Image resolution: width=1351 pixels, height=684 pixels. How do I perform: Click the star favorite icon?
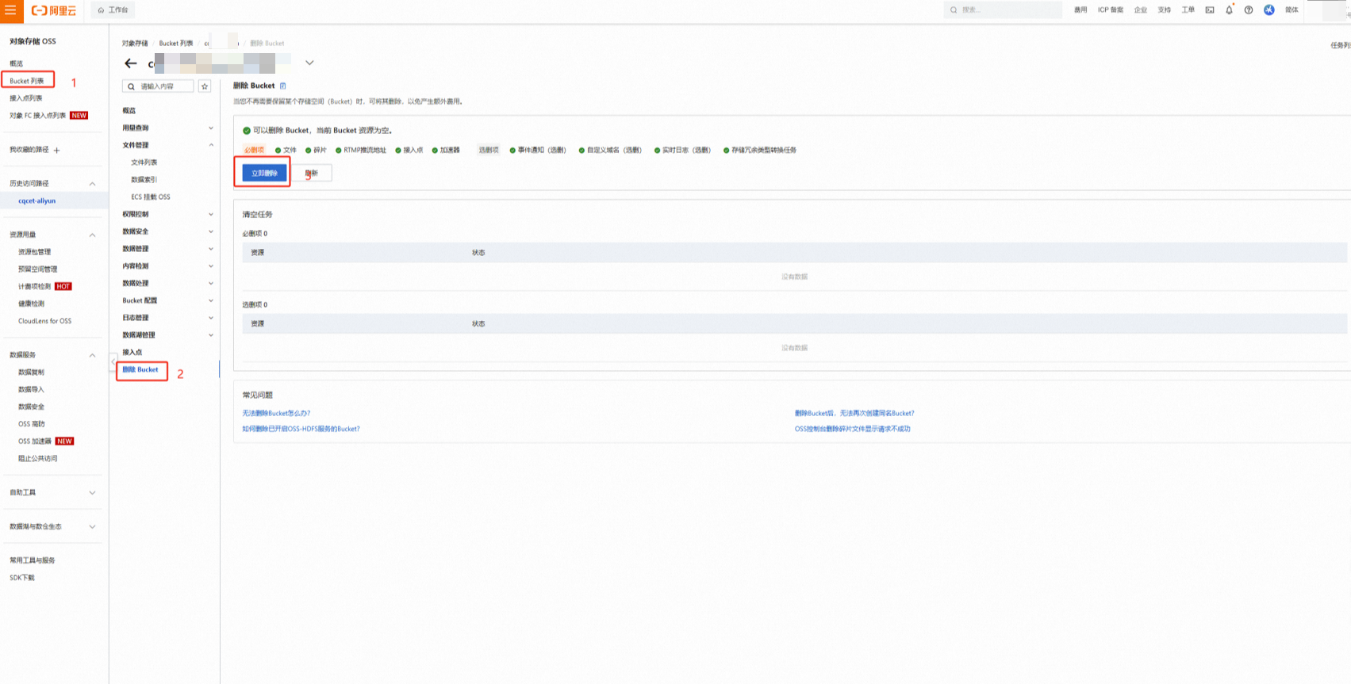[205, 86]
